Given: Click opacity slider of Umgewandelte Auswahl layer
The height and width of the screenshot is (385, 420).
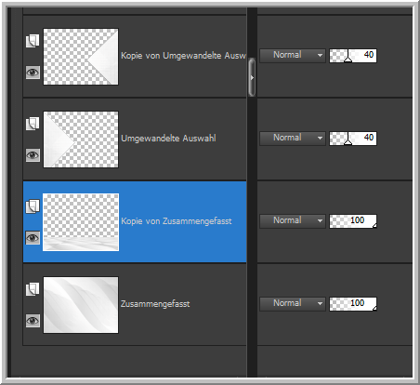Looking at the screenshot, I should (x=353, y=139).
